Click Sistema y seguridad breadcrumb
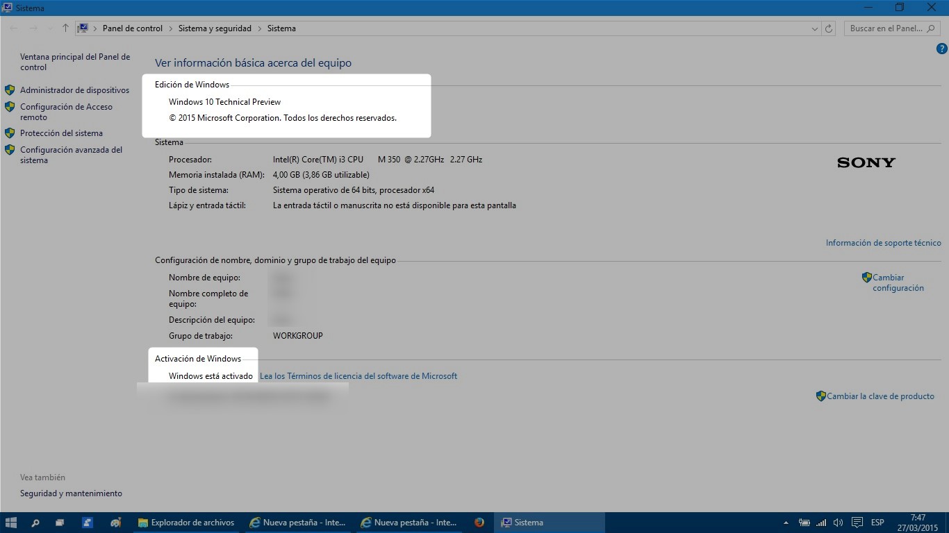The image size is (949, 533). pos(215,28)
